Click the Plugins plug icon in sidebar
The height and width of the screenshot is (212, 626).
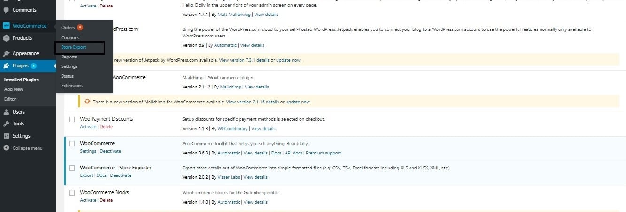coord(6,66)
